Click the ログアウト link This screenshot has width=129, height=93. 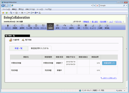coord(118,22)
